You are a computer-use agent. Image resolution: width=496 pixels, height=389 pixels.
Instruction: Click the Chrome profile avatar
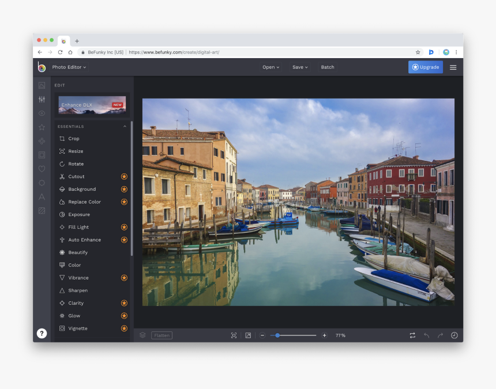tap(446, 52)
